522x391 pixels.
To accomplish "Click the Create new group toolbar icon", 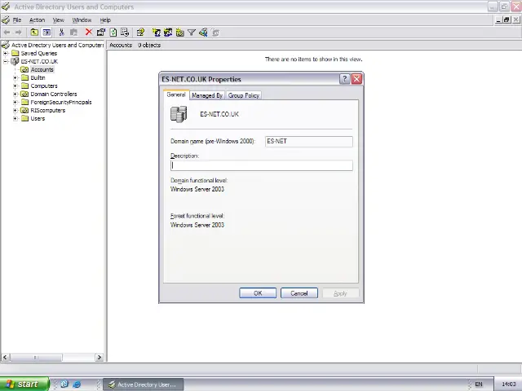I will (168, 33).
